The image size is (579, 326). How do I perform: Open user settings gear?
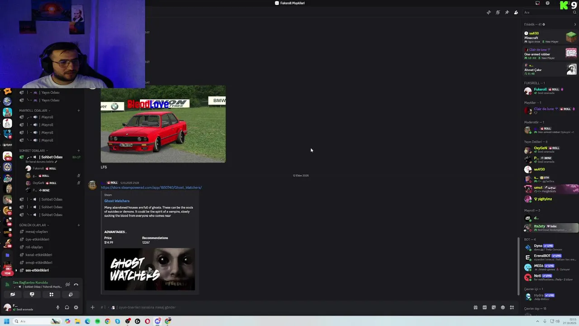pyautogui.click(x=76, y=307)
